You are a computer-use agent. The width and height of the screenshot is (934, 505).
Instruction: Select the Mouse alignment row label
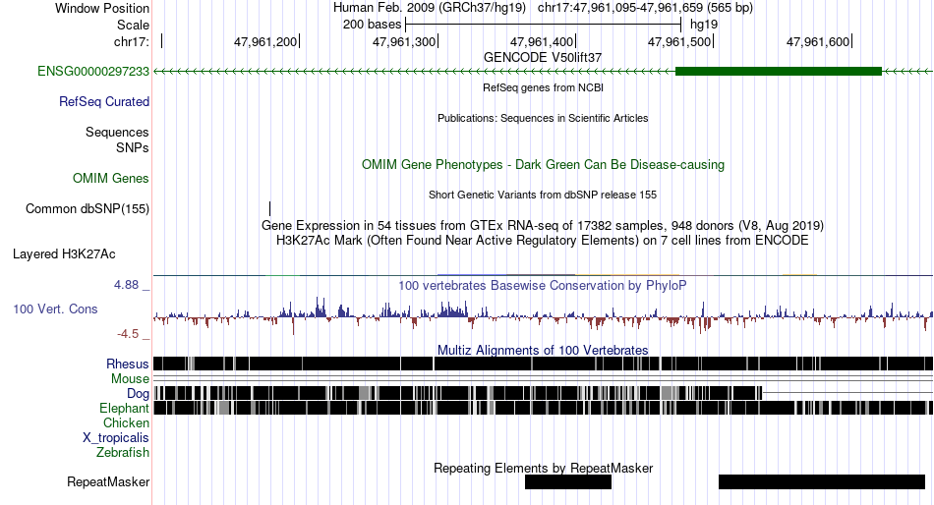point(130,379)
